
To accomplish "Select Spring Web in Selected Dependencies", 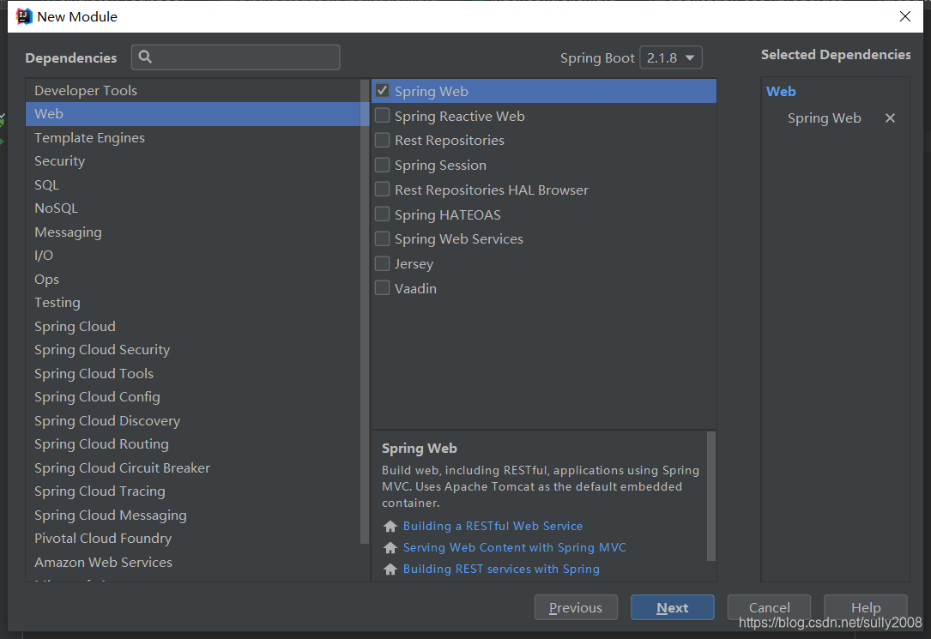I will (824, 118).
